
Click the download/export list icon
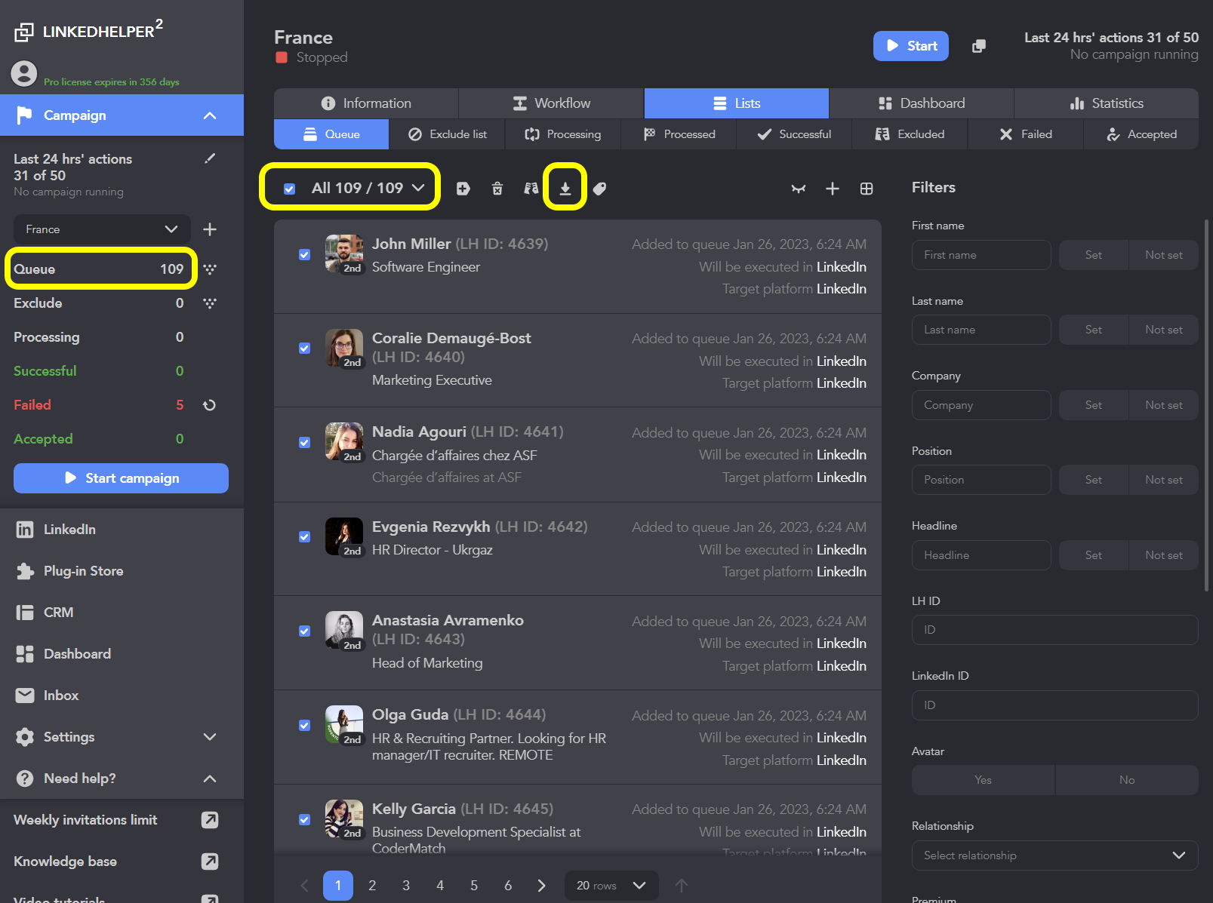[x=565, y=189]
